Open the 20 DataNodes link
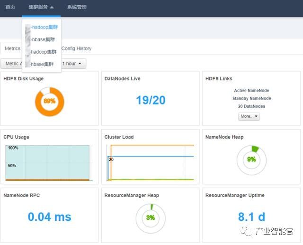 pos(252,106)
